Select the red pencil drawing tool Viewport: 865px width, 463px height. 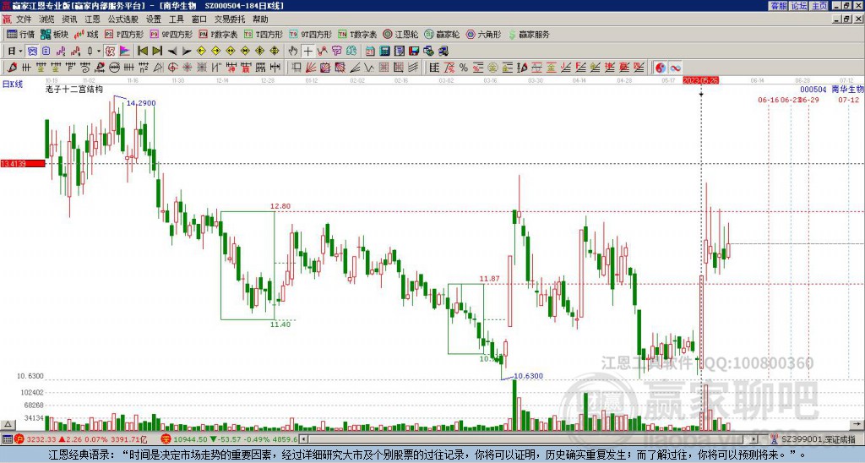(11, 68)
